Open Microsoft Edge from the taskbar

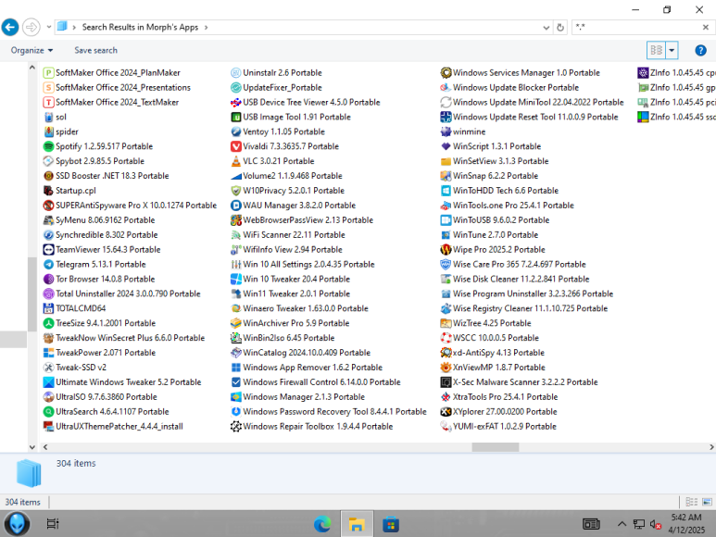click(x=322, y=524)
